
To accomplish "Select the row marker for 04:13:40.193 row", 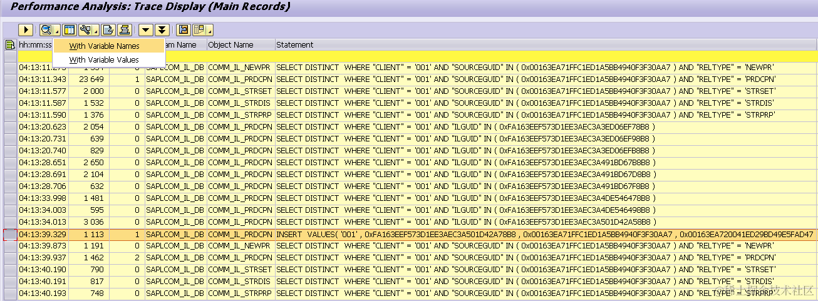I will click(10, 293).
